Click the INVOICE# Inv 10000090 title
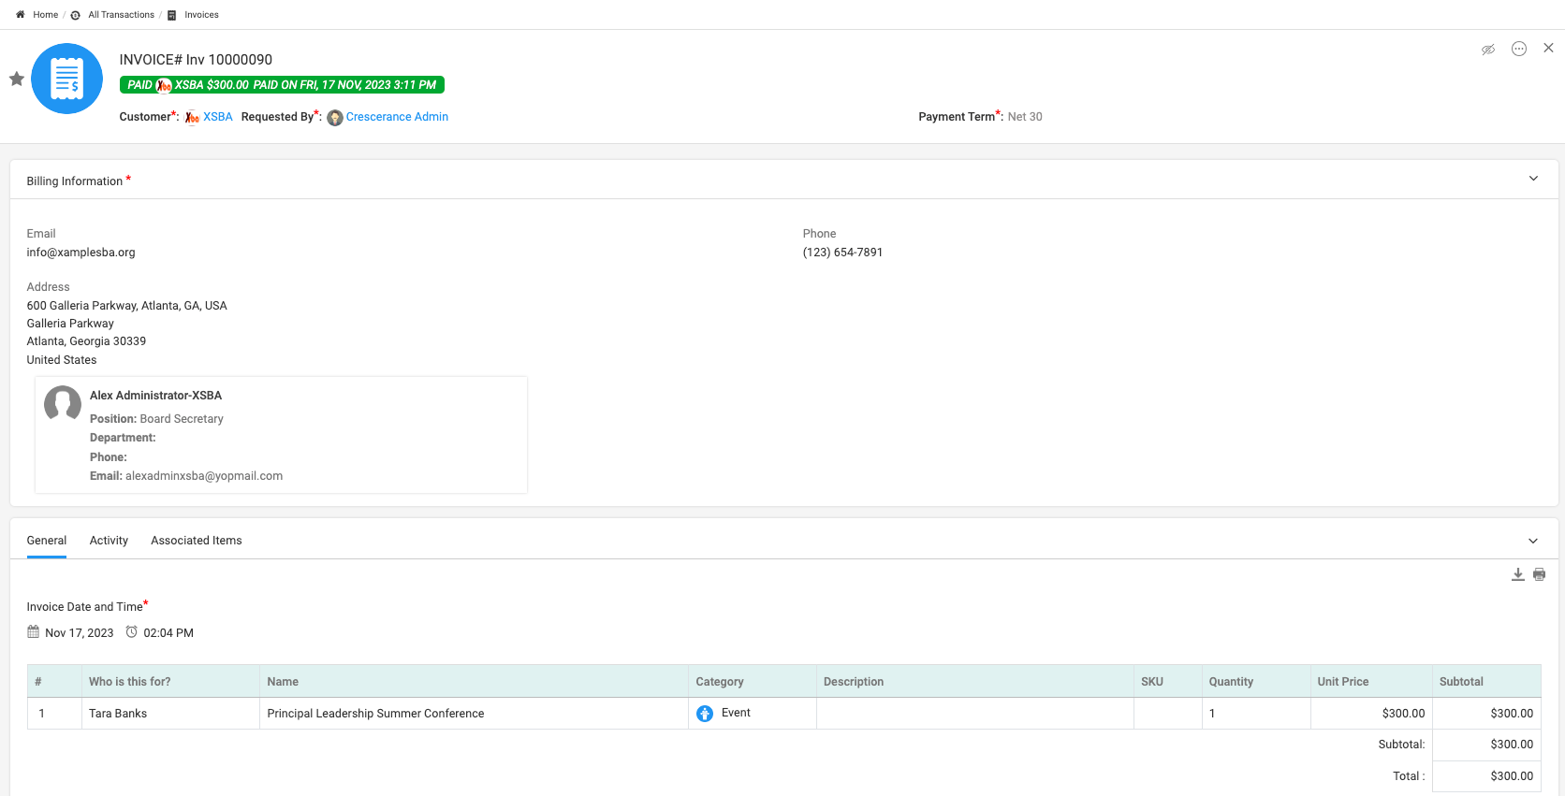 point(196,60)
